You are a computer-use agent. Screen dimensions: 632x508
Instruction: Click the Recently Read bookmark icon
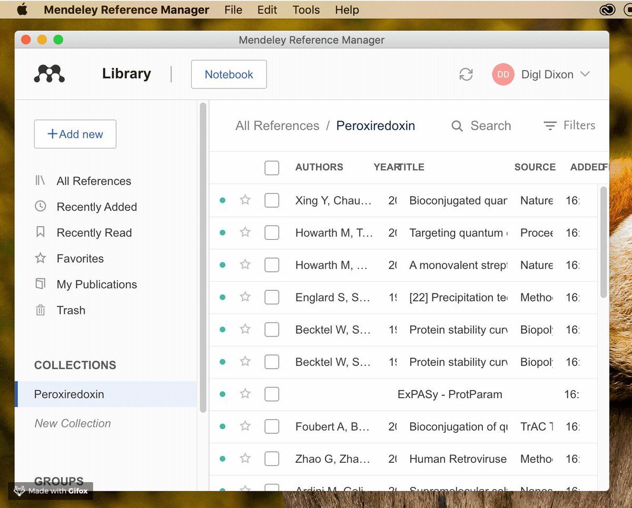point(40,232)
